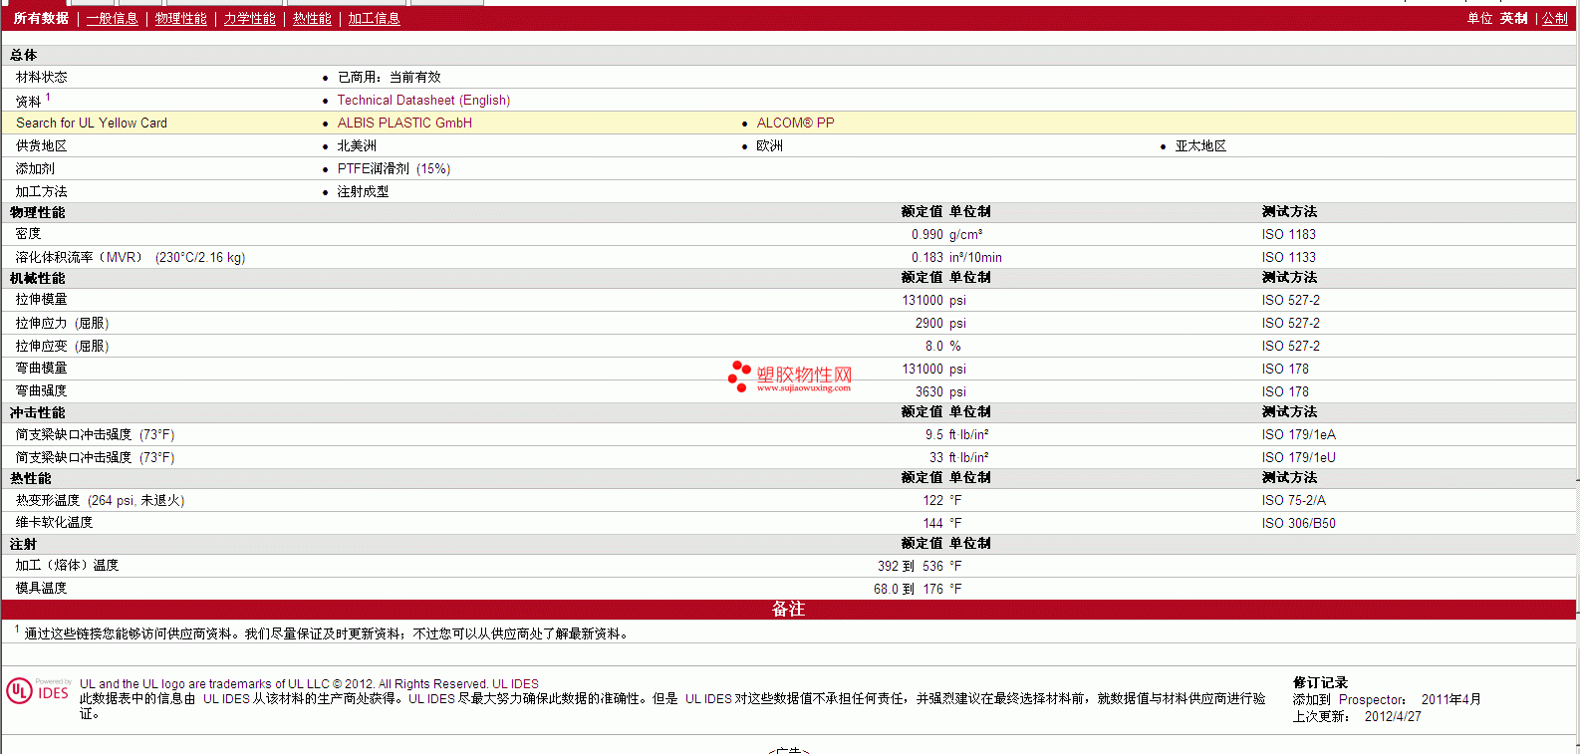Click the 弯曲强度 value 3630
The image size is (1580, 754).
tap(928, 392)
